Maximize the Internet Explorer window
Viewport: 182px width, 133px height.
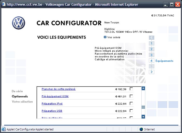pyautogui.click(x=172, y=4)
